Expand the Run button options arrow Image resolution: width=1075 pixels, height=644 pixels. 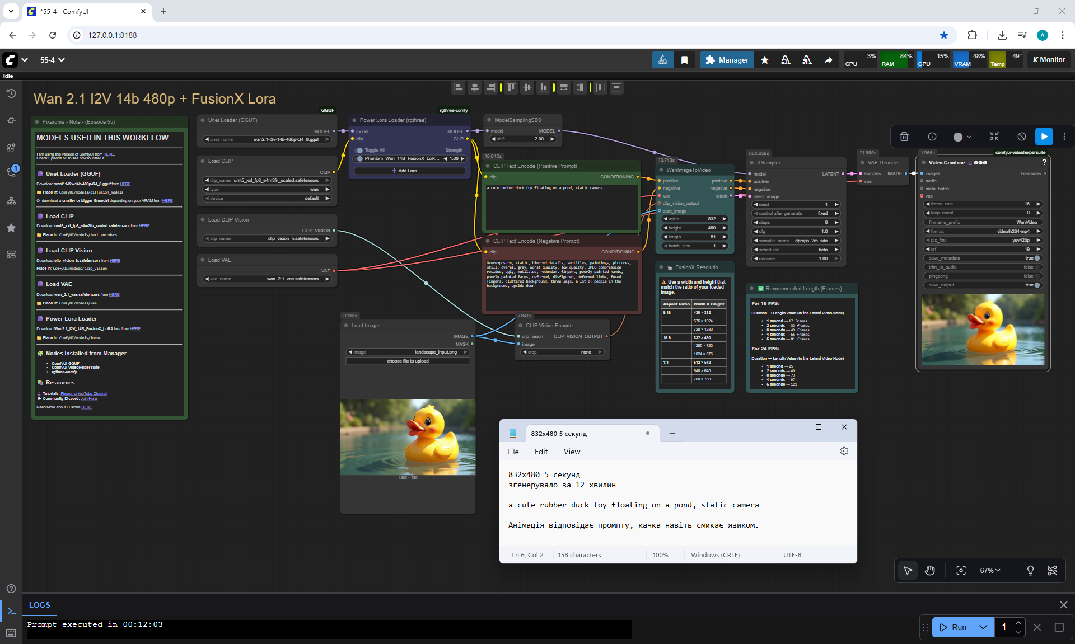point(983,627)
